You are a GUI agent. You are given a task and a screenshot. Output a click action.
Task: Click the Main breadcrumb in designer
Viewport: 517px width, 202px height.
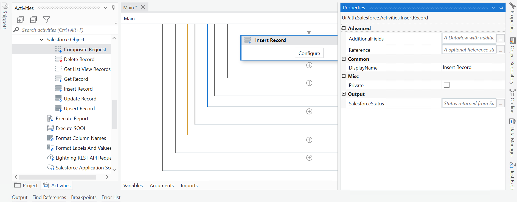tap(129, 19)
